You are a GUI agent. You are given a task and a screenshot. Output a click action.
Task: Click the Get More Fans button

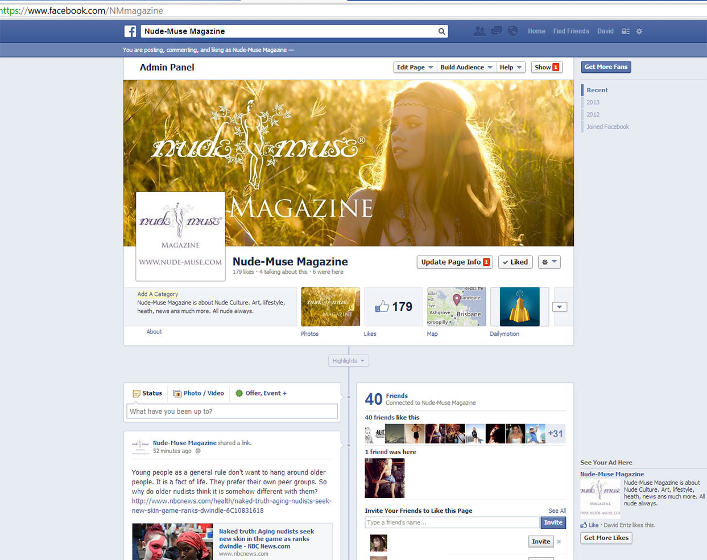606,67
